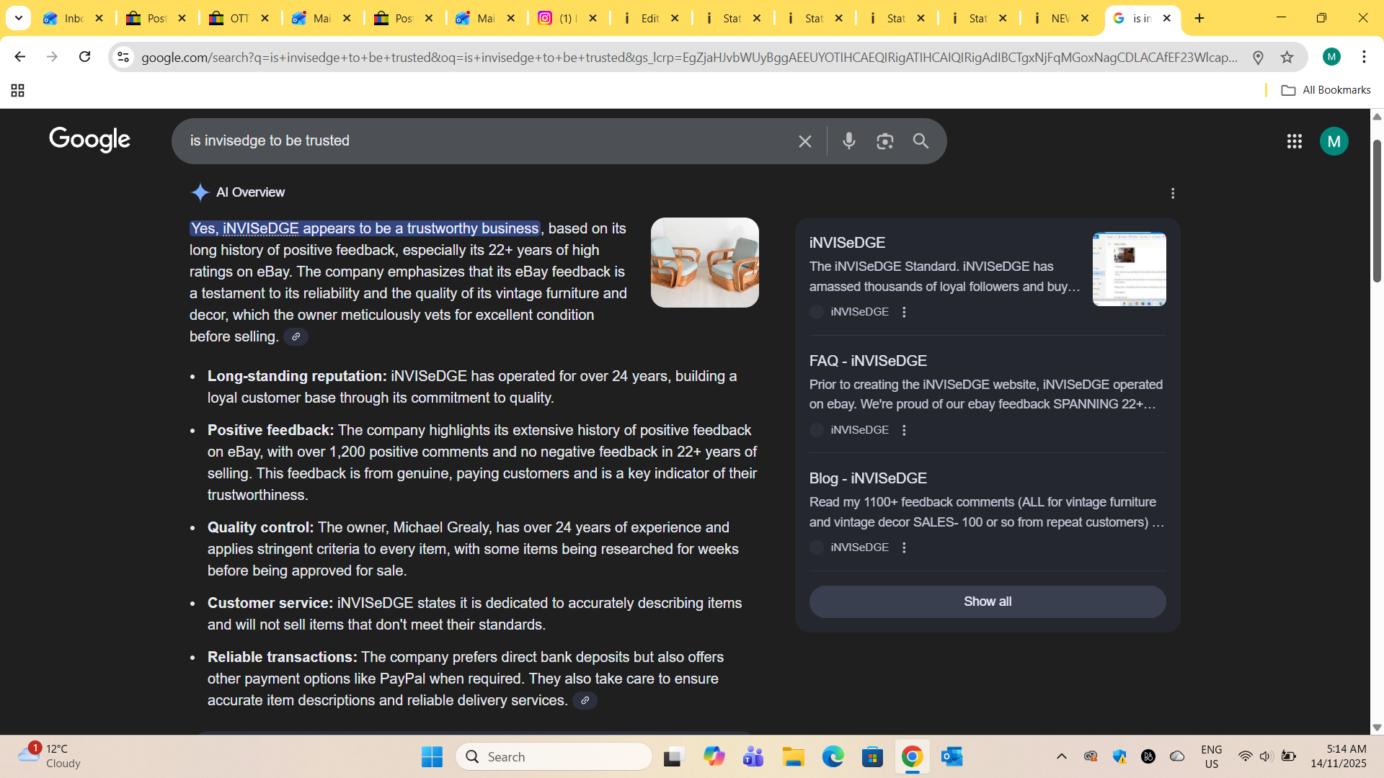Open options for FAQ - iNVISeDGE source

904,430
